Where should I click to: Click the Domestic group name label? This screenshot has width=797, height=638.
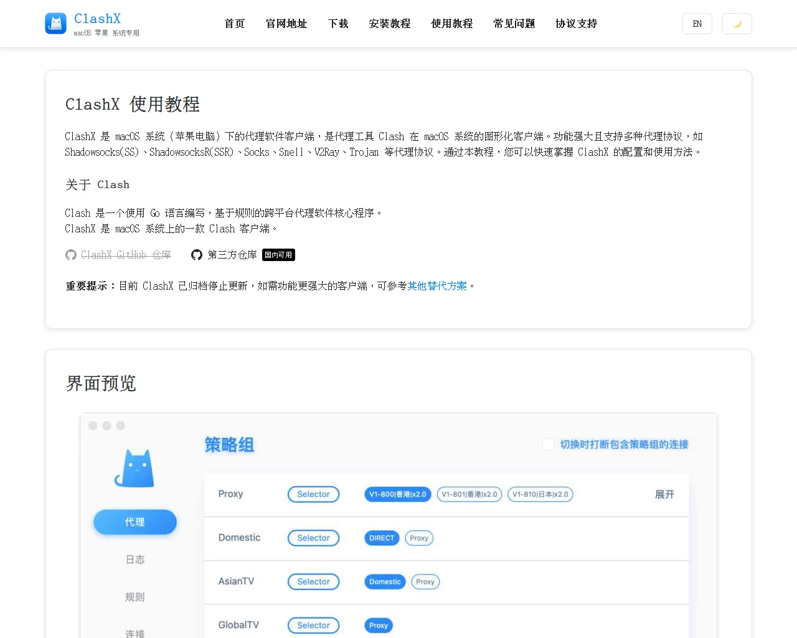tap(239, 537)
